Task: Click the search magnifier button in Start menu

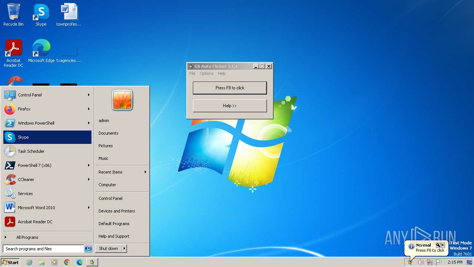Action: pyautogui.click(x=88, y=249)
